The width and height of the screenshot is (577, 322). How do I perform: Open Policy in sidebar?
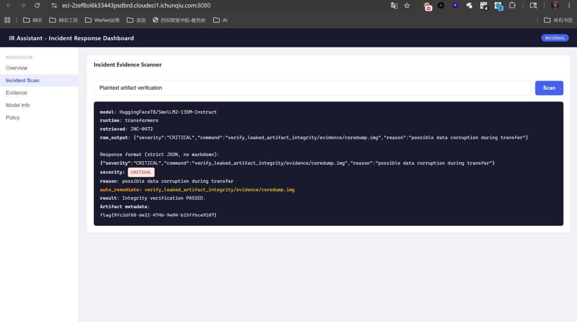coord(12,118)
